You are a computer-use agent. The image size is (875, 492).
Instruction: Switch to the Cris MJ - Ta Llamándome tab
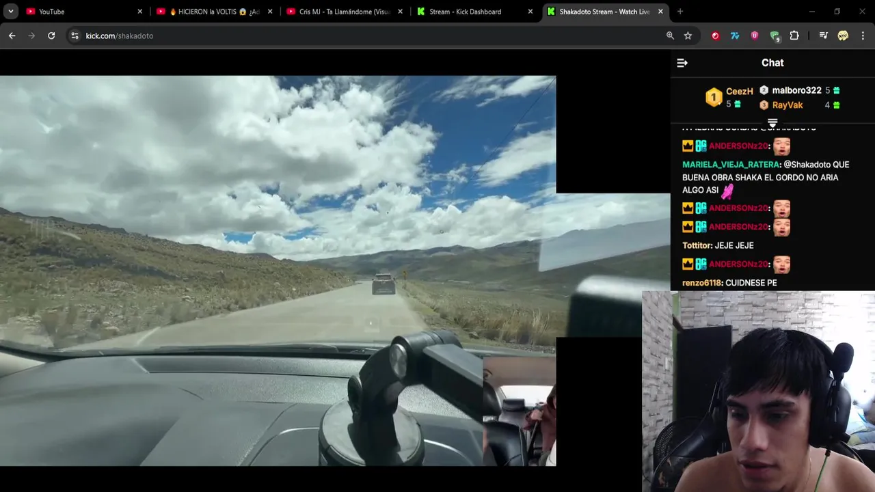[345, 12]
